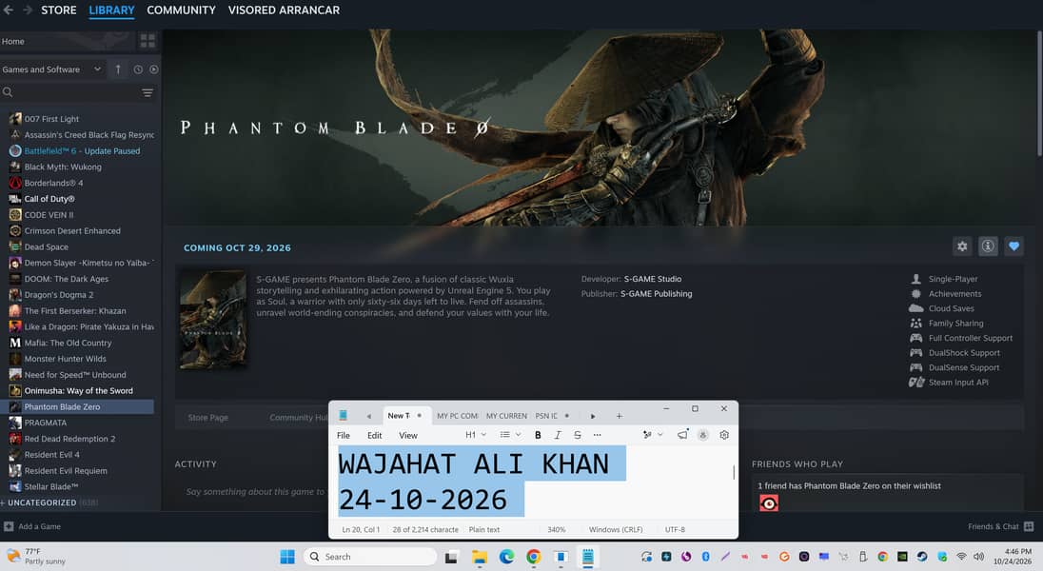The height and width of the screenshot is (571, 1043).
Task: Open the Windows Start menu
Action: pyautogui.click(x=287, y=557)
